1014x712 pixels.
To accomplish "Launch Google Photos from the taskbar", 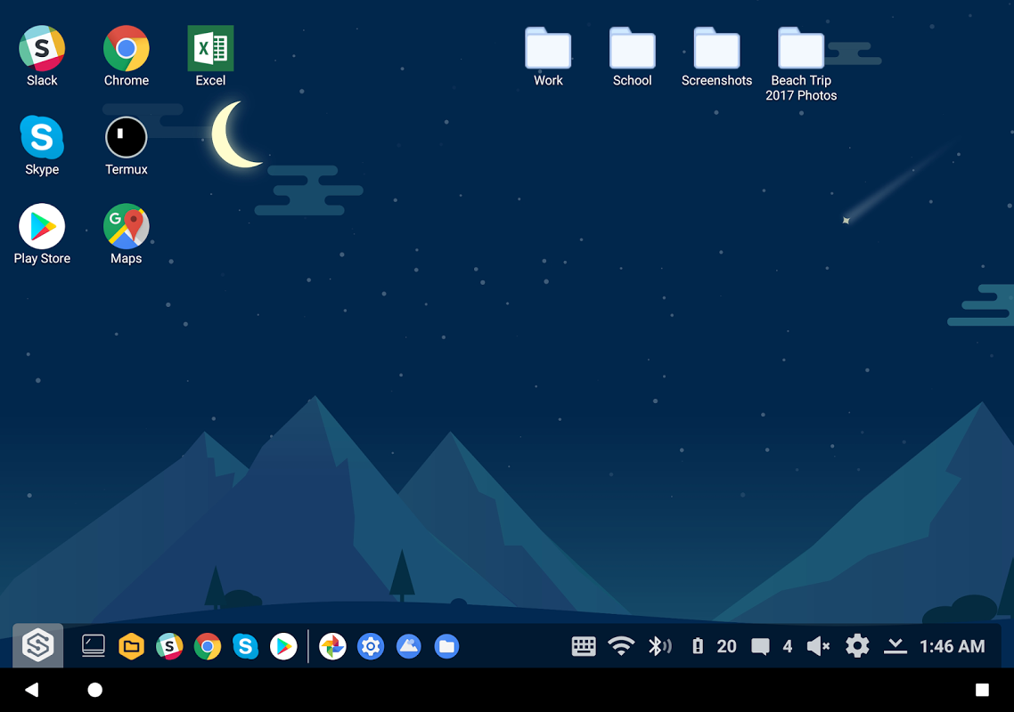I will 332,646.
